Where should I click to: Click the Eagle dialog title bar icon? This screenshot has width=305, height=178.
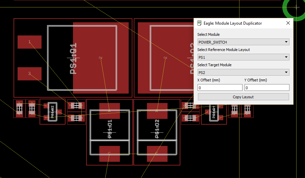[x=199, y=23]
